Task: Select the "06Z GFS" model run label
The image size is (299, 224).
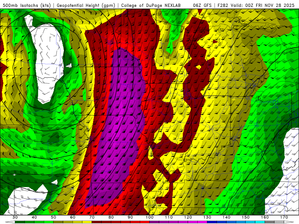Action: click(x=202, y=5)
